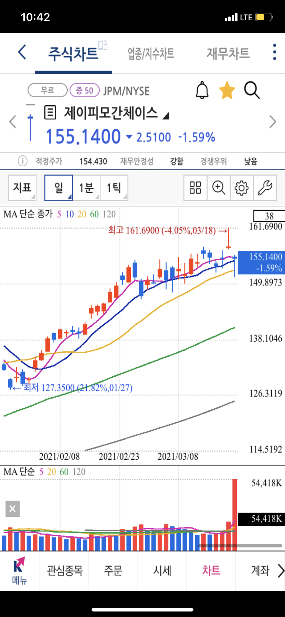Open the K 메뉴 icon
The height and width of the screenshot is (617, 285).
[x=20, y=571]
